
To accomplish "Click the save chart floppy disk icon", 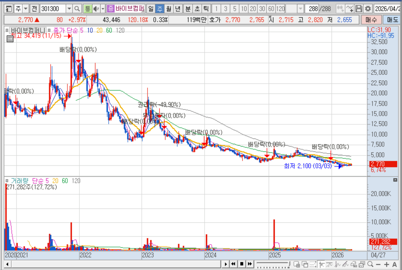I will [x=359, y=9].
